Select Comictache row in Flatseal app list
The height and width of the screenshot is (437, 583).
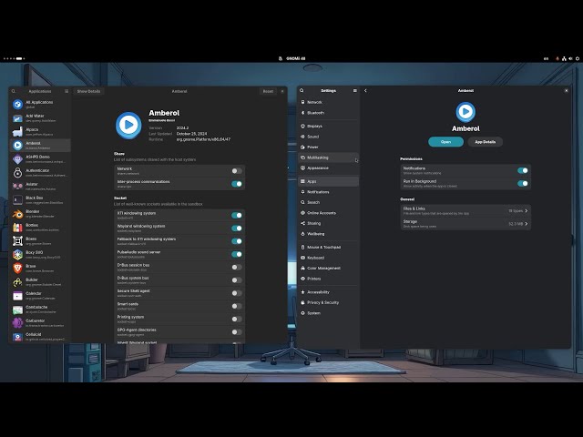[x=40, y=310]
